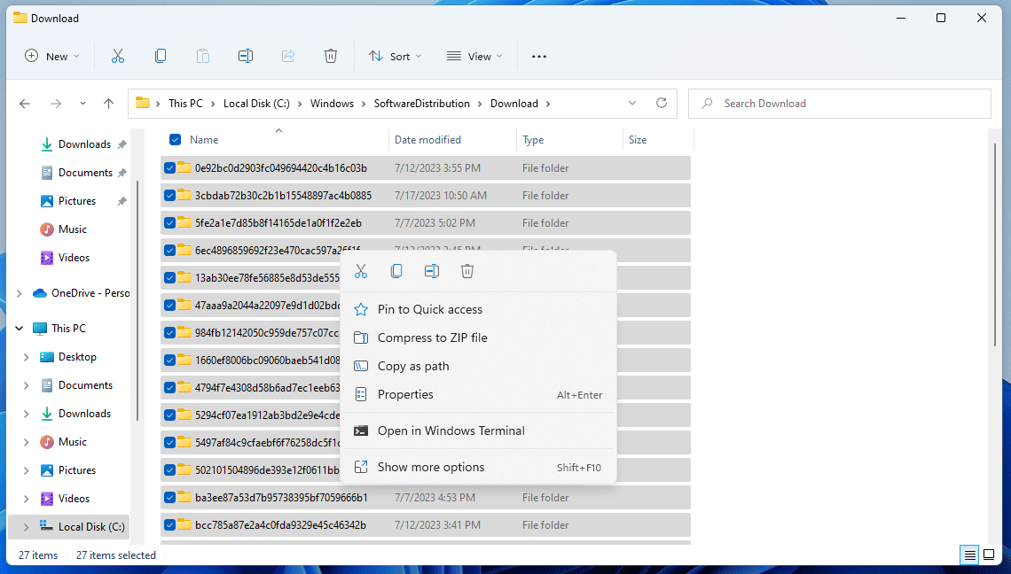Viewport: 1011px width, 574px height.
Task: Click the Rename icon in the context menu
Action: click(432, 271)
